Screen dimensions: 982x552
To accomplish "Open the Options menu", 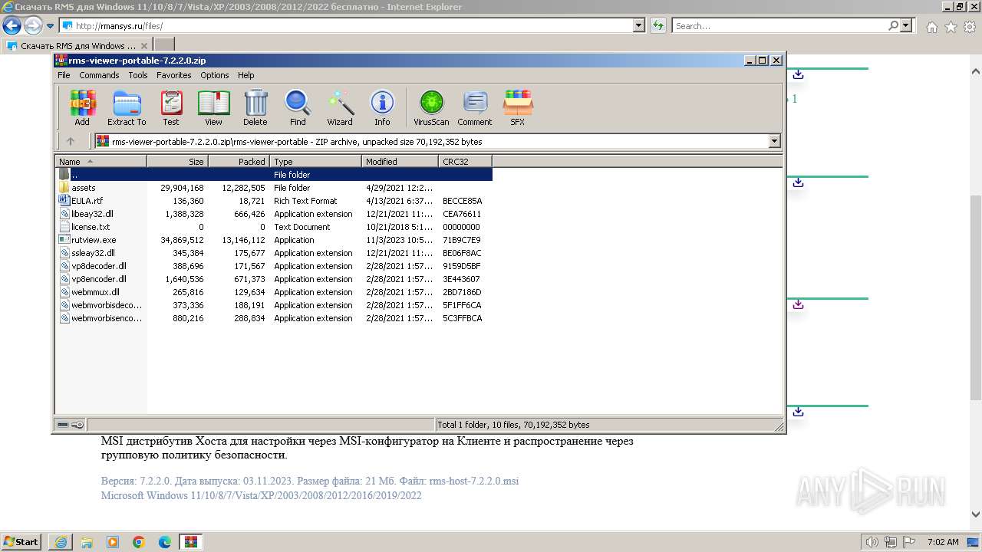I will [215, 75].
